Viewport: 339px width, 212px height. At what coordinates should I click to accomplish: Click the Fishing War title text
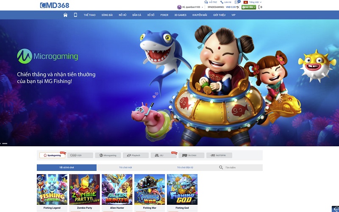pyautogui.click(x=150, y=208)
